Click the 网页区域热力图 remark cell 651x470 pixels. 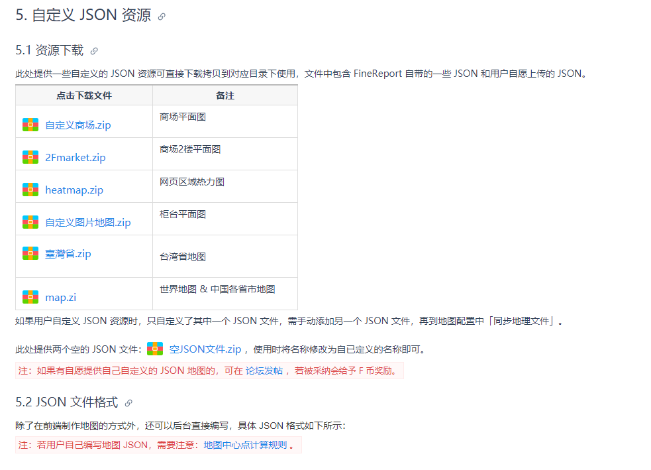coord(225,186)
